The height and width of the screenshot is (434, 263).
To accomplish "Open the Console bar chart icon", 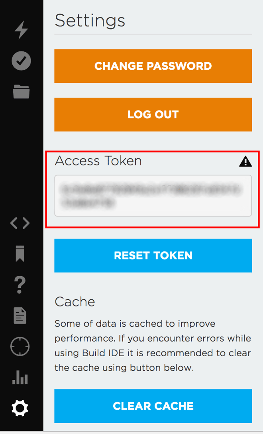I will [x=20, y=377].
